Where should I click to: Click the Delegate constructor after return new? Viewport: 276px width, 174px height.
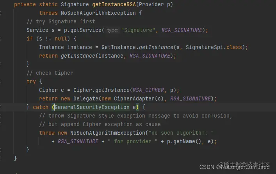(86, 98)
